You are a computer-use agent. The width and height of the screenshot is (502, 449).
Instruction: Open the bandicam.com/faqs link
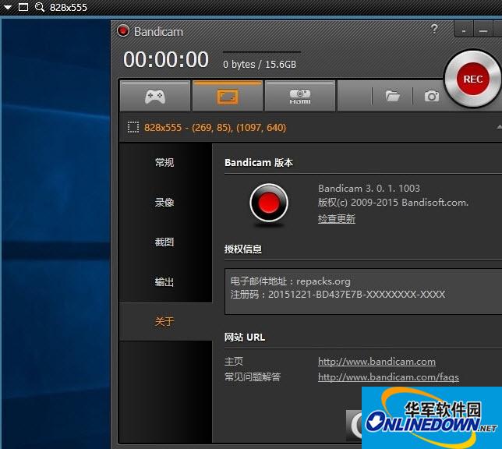pyautogui.click(x=388, y=377)
